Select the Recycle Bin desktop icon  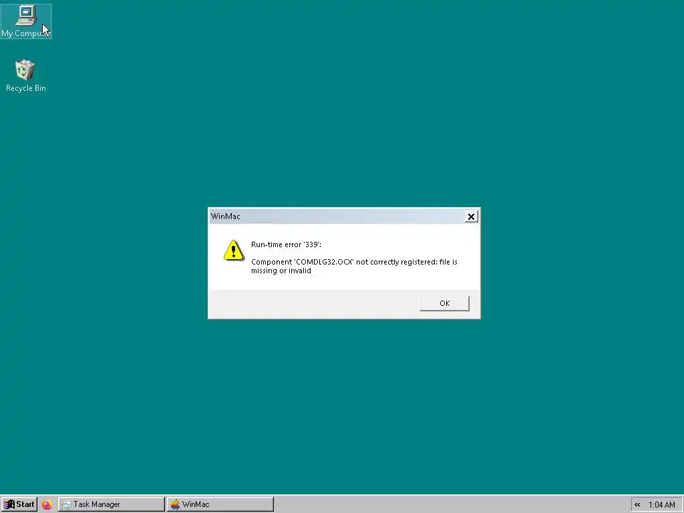pos(26,75)
